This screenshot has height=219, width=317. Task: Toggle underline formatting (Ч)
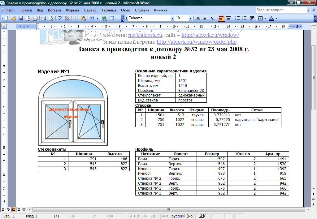212,18
